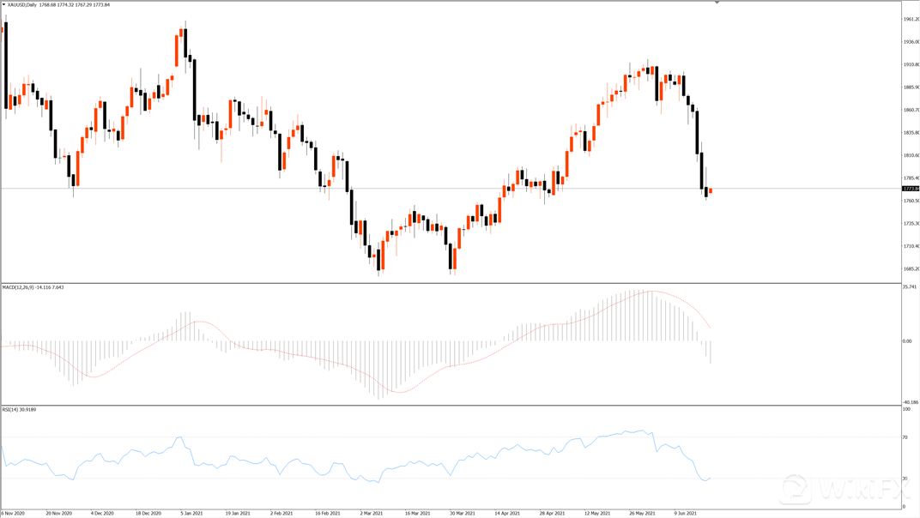Image resolution: width=920 pixels, height=518 pixels.
Task: Click the 1710.40 price axis label
Action: 911,246
